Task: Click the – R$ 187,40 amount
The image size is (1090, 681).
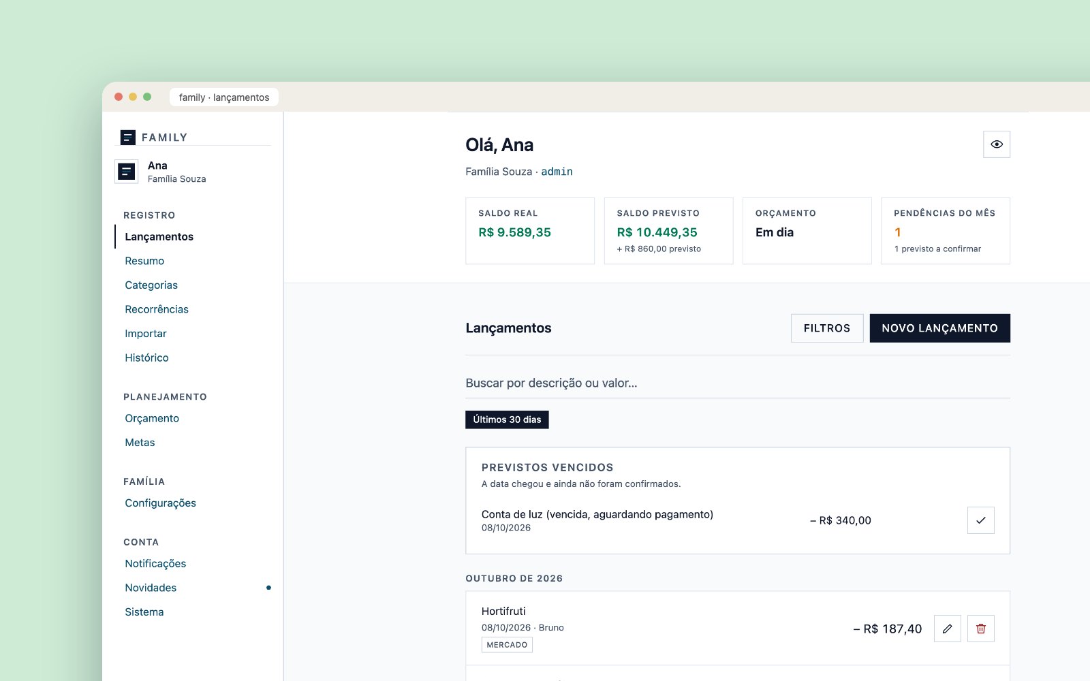Action: (888, 629)
